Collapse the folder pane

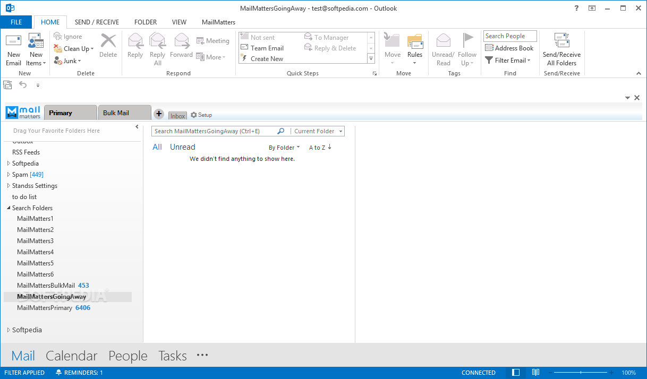pyautogui.click(x=137, y=127)
